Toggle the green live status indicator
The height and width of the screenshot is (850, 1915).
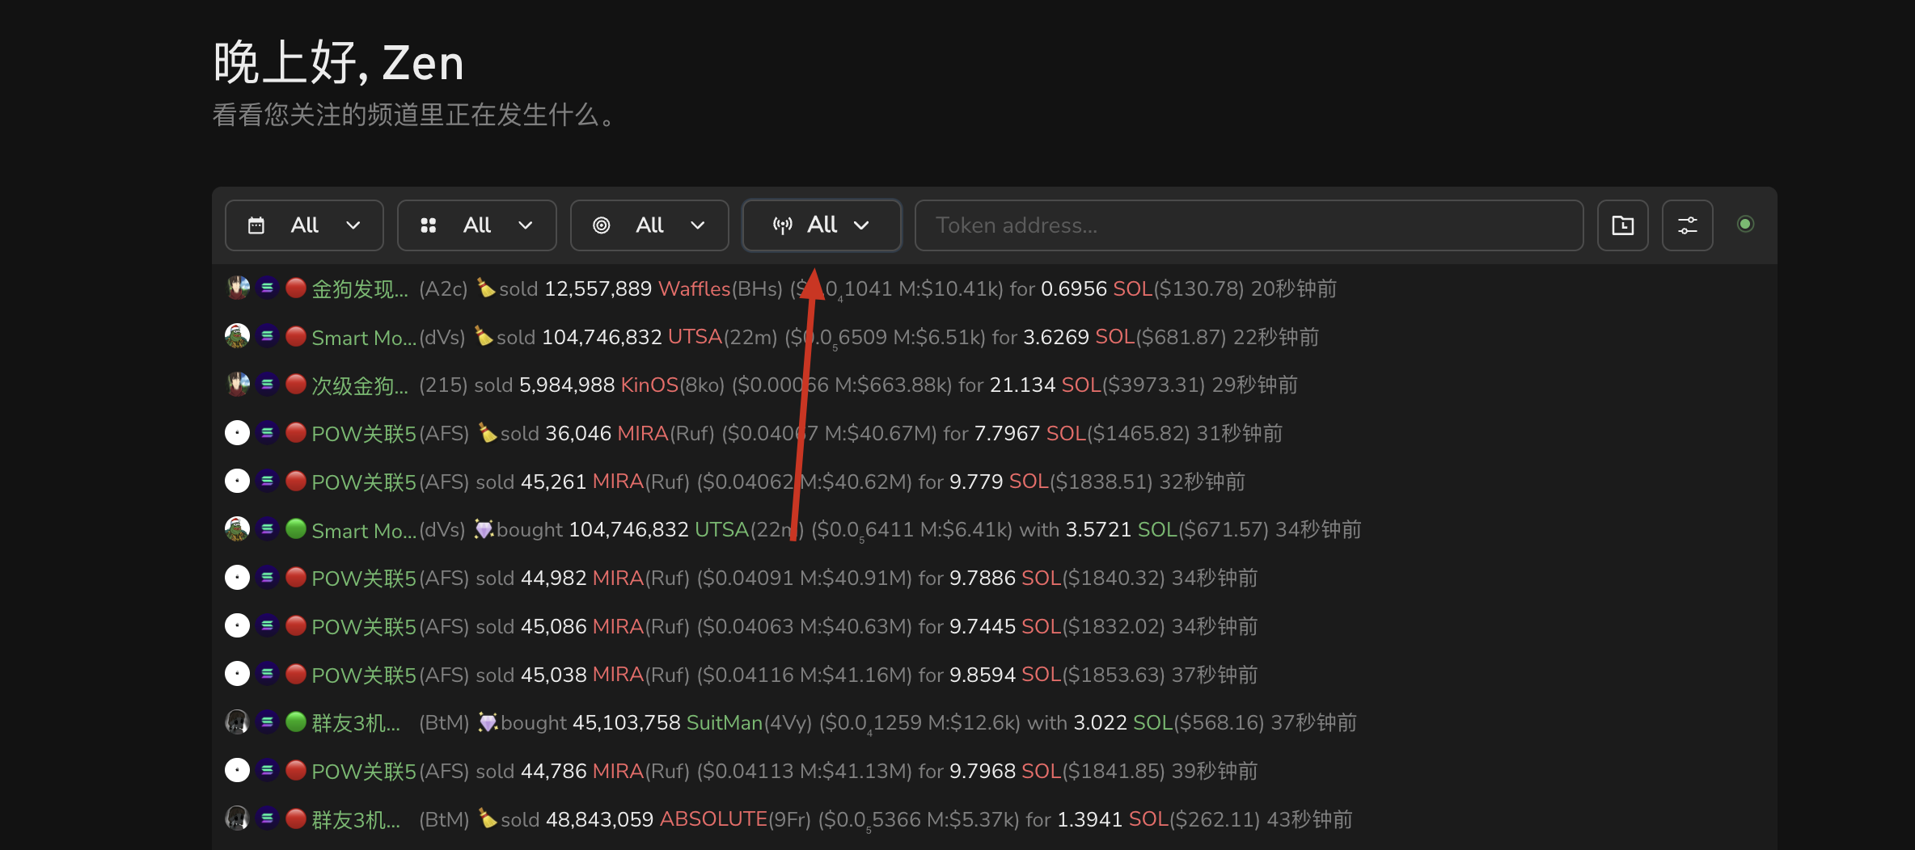(x=1745, y=224)
